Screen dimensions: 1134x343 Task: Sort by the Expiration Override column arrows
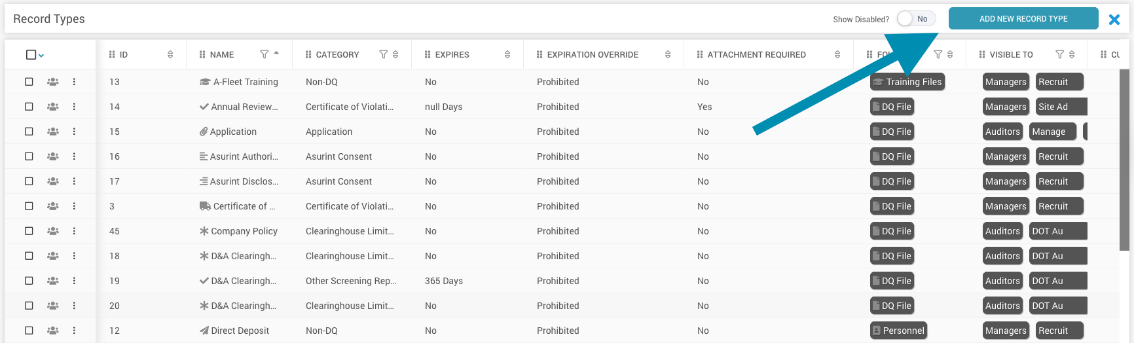[x=668, y=54]
